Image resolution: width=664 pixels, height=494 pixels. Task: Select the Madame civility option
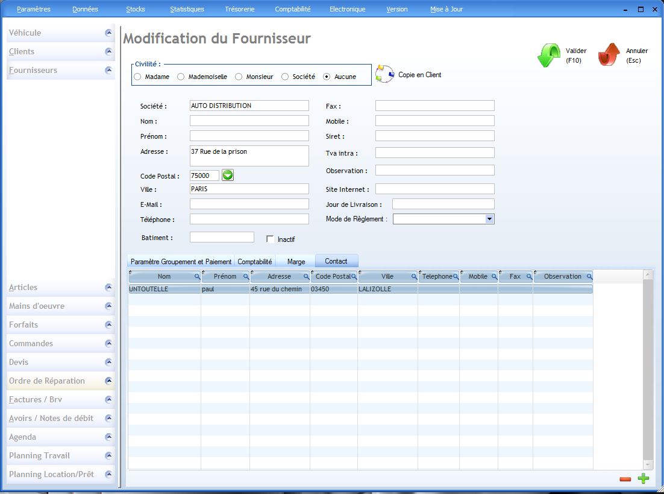tap(137, 77)
